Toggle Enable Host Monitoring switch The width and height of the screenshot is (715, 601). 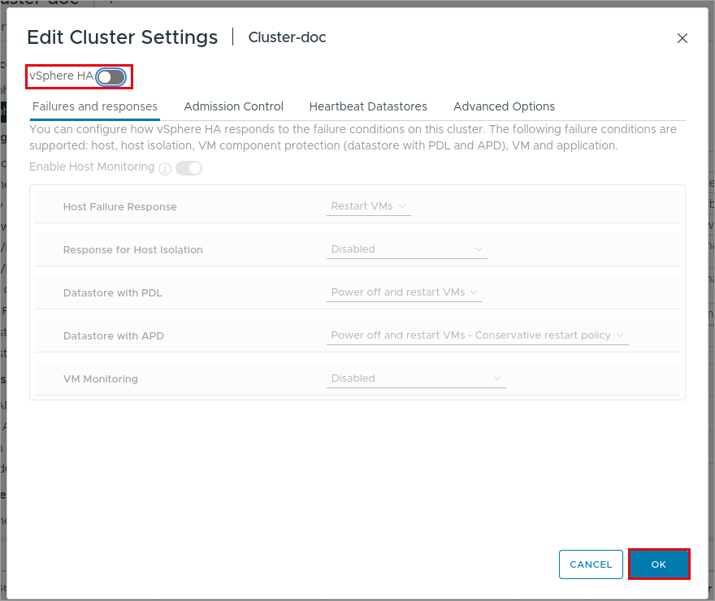coord(188,167)
